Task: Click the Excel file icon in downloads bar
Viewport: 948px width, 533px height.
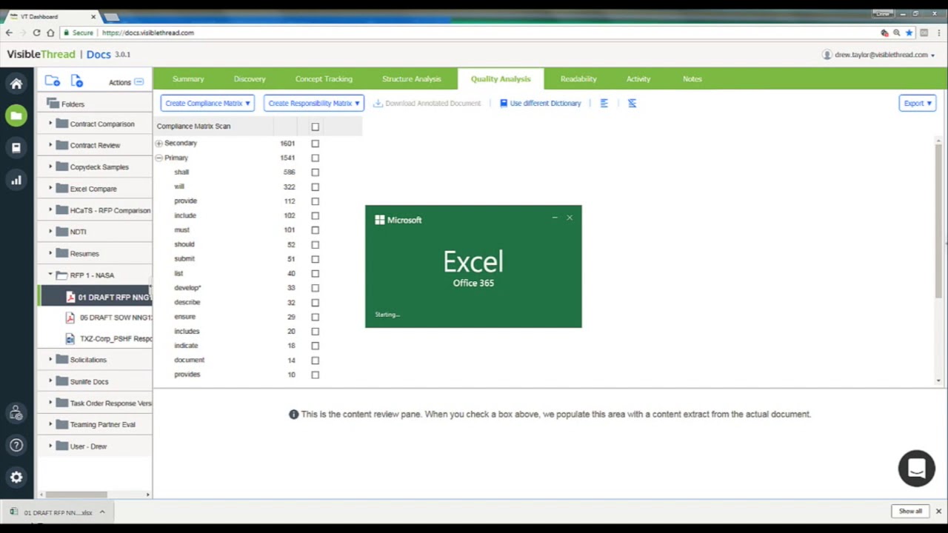Action: pyautogui.click(x=14, y=512)
